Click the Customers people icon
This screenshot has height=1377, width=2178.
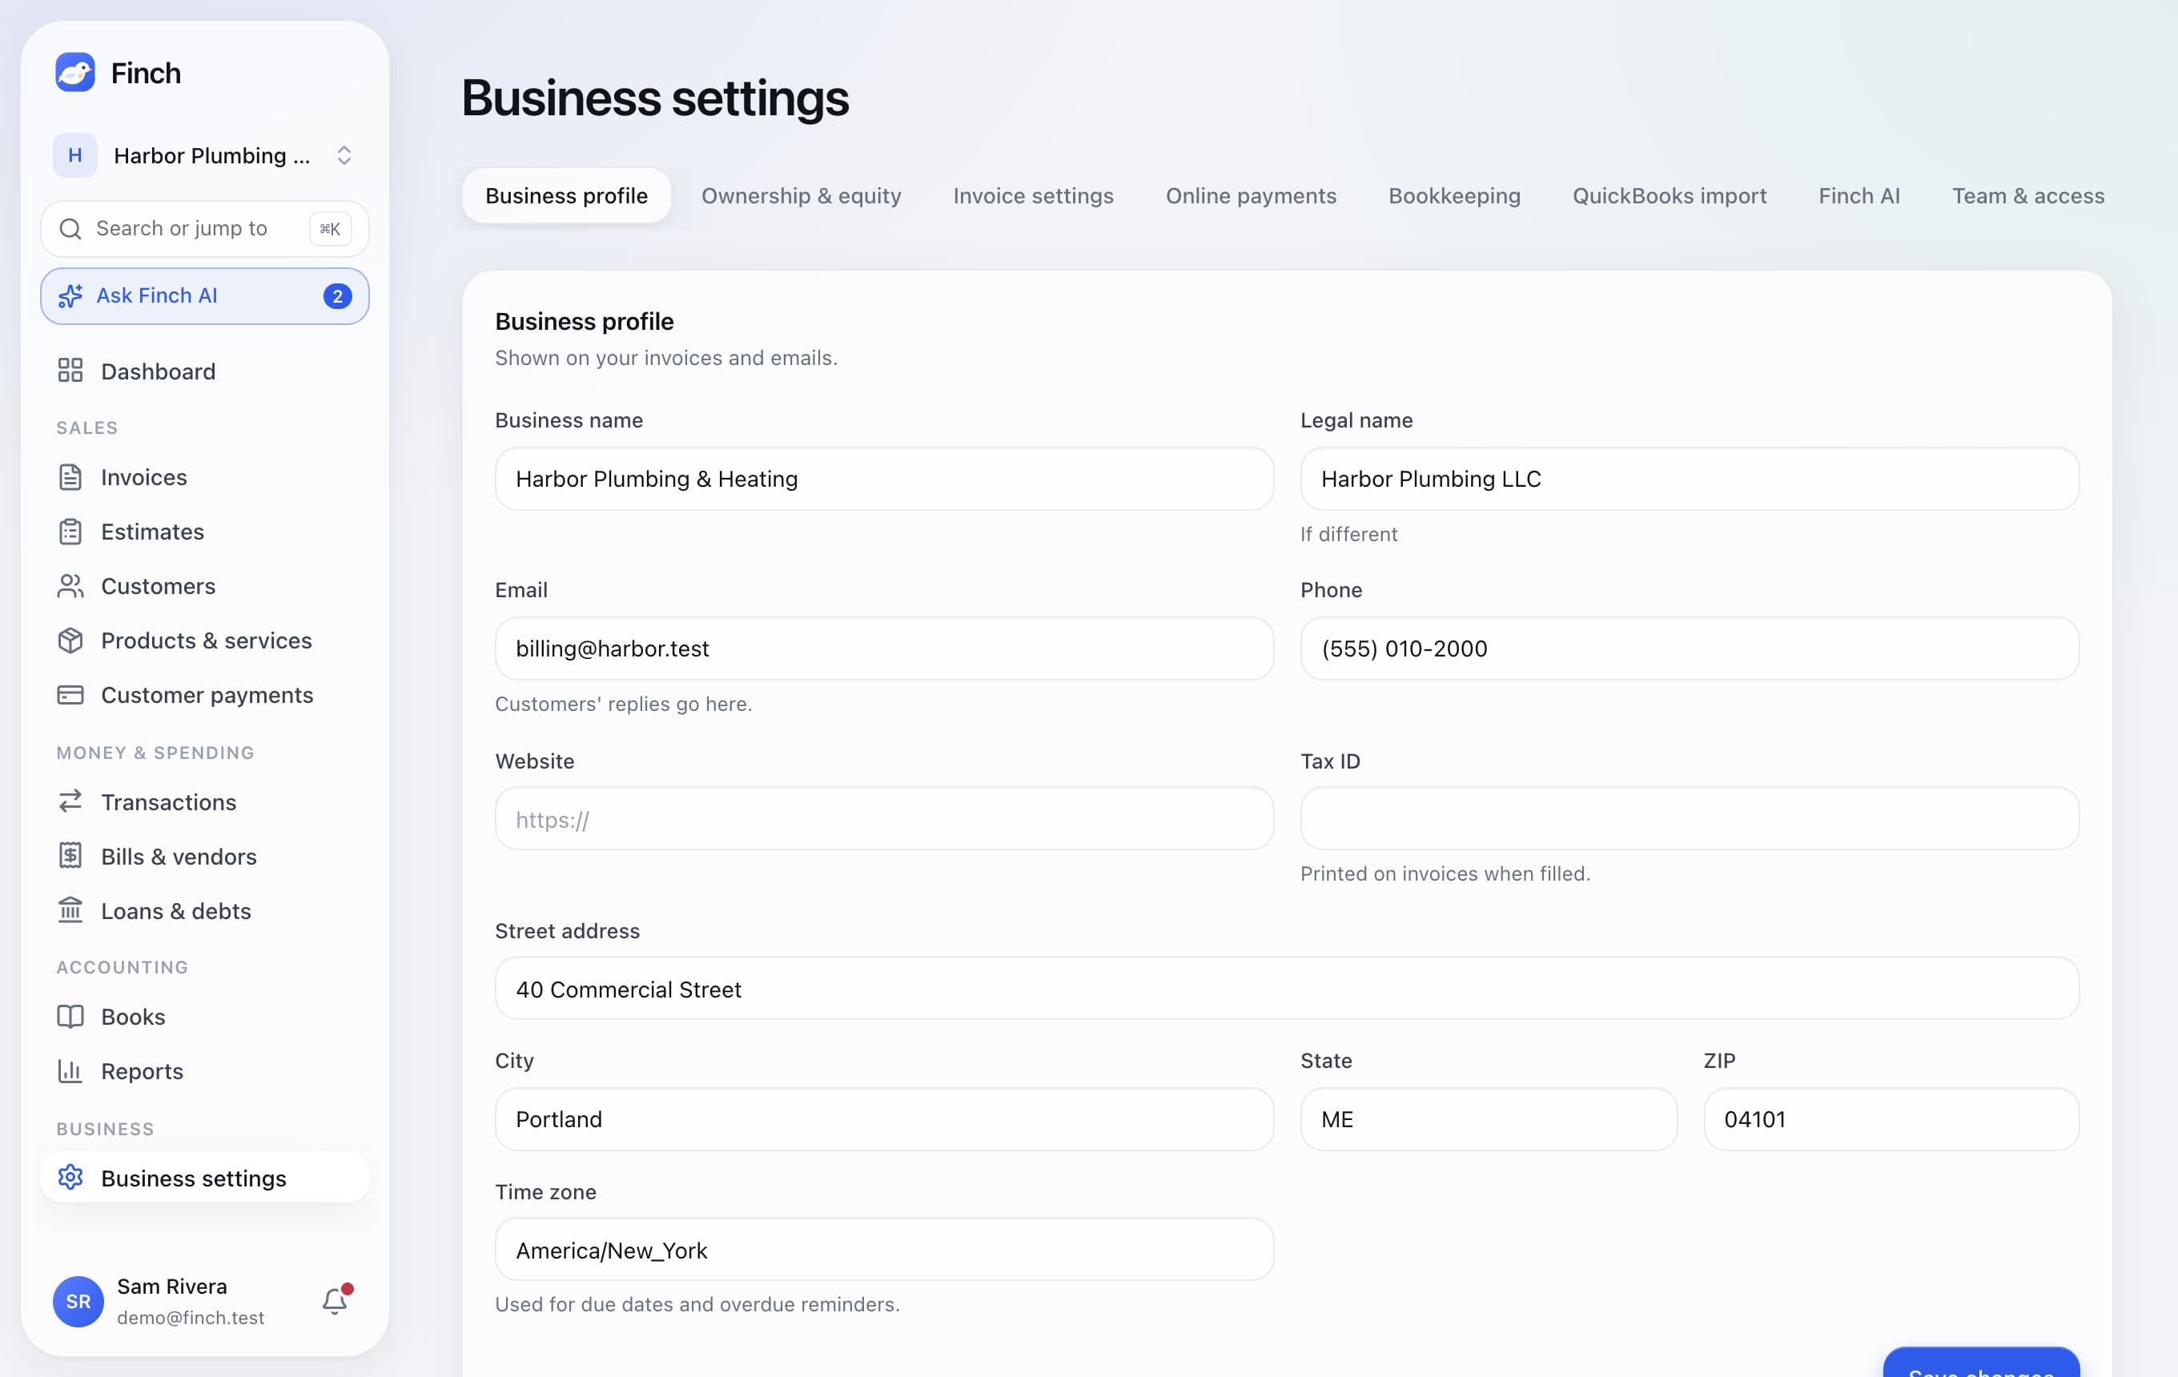pyautogui.click(x=70, y=586)
